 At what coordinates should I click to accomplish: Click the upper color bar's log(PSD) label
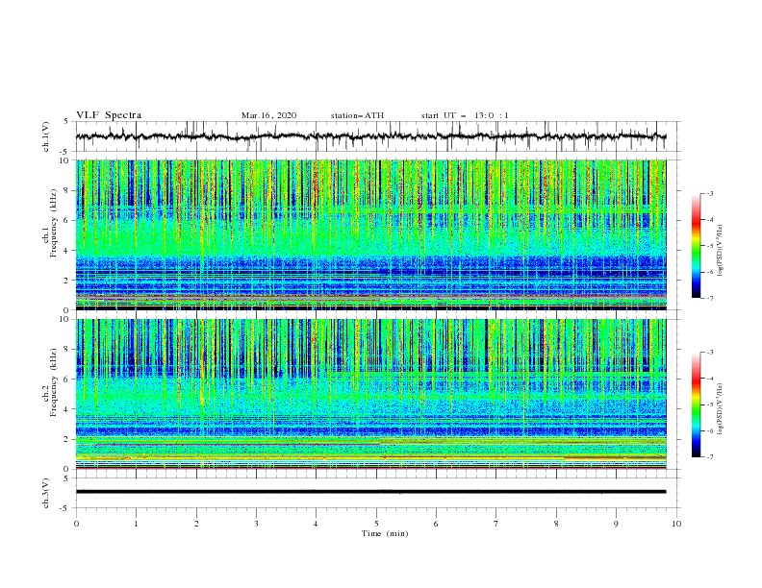(721, 251)
